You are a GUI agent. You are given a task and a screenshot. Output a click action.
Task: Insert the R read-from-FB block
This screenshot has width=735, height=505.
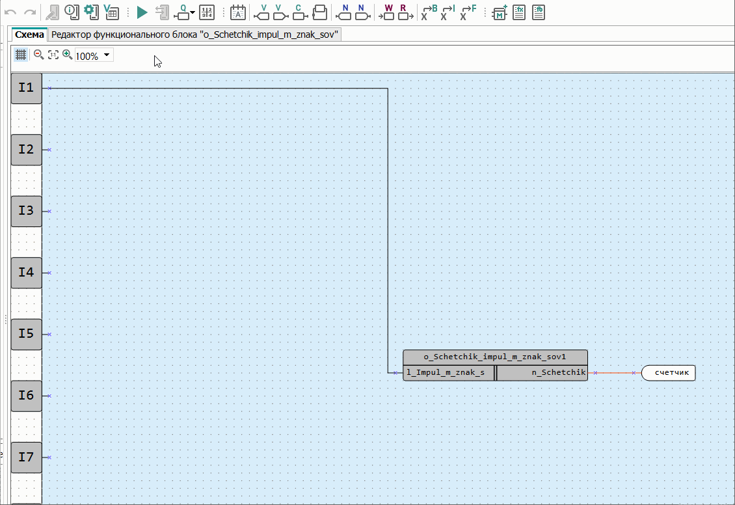[x=405, y=12]
